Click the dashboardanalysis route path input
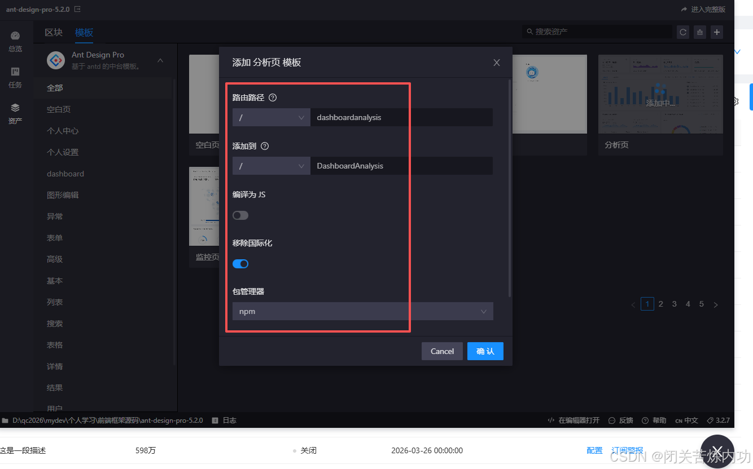This screenshot has height=469, width=753. (402, 117)
